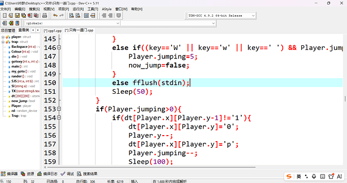
Task: Open soft keyboard icon on IME bar
Action: (x=322, y=176)
